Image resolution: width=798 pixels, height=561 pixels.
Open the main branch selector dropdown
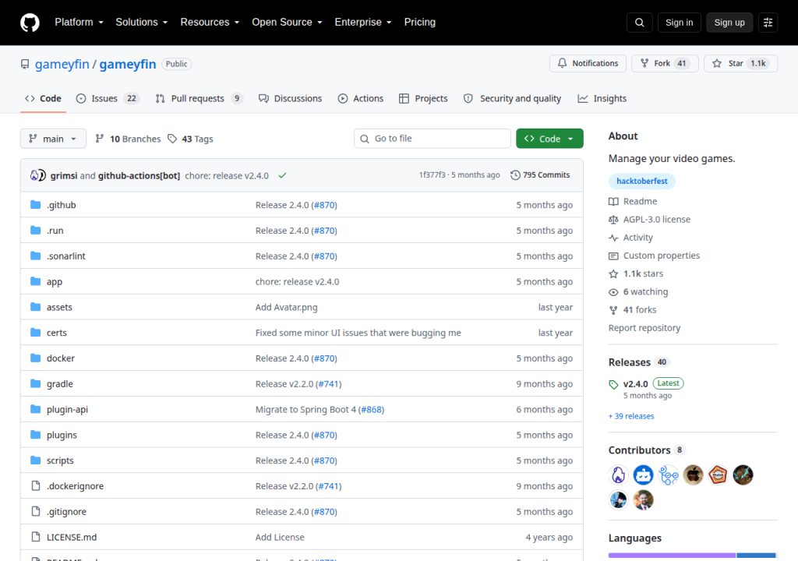pos(53,139)
